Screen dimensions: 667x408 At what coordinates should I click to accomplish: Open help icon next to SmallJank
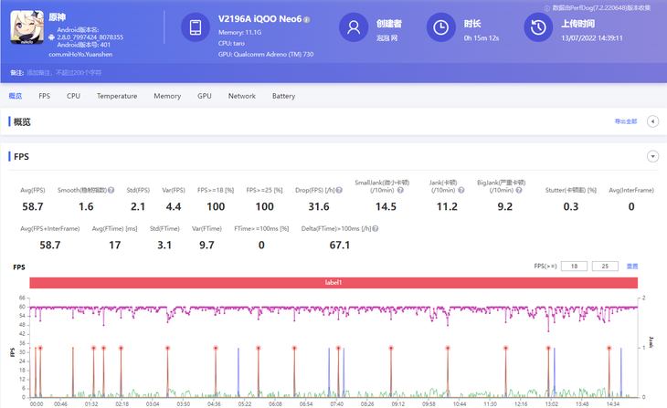[x=400, y=191]
